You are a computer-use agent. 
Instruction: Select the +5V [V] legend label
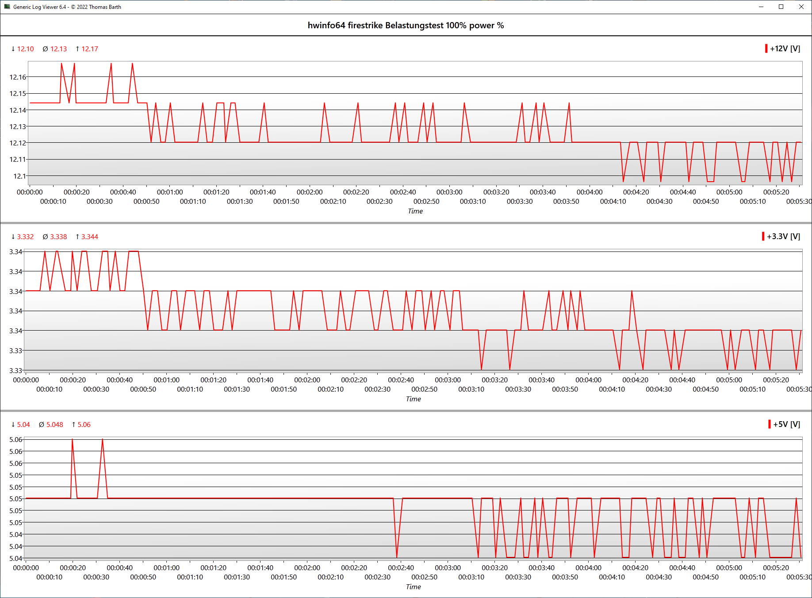coord(786,424)
